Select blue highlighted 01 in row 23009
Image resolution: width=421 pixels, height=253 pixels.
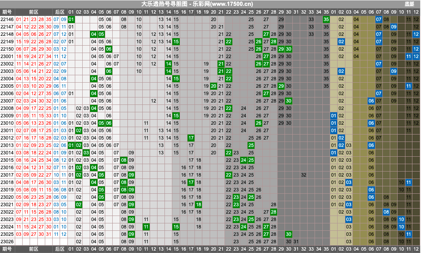[333, 116]
